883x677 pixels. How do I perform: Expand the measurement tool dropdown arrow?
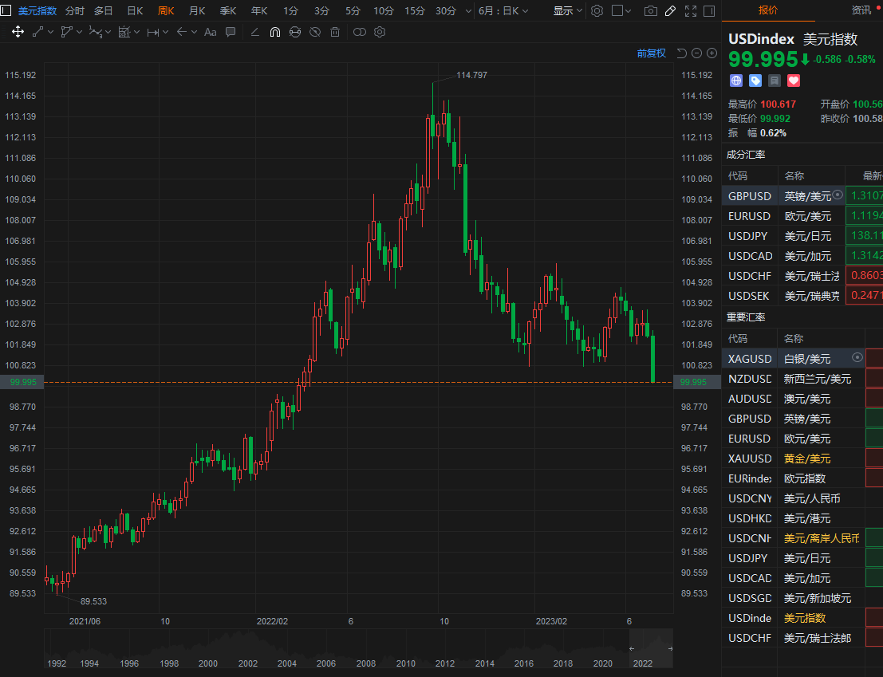pyautogui.click(x=137, y=32)
